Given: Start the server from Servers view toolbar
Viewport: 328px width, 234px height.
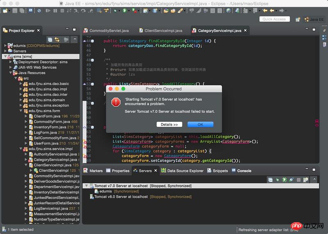Looking at the screenshot, I should click(x=285, y=179).
